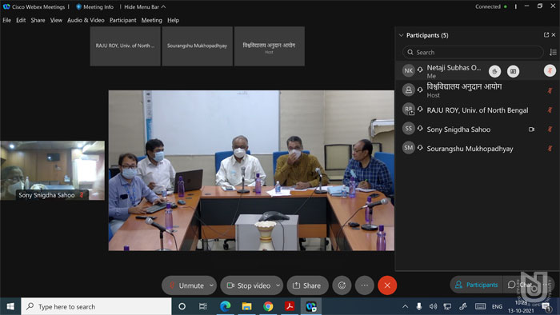This screenshot has width=560, height=315.
Task: Open the Share menu in menu bar
Action: click(38, 20)
